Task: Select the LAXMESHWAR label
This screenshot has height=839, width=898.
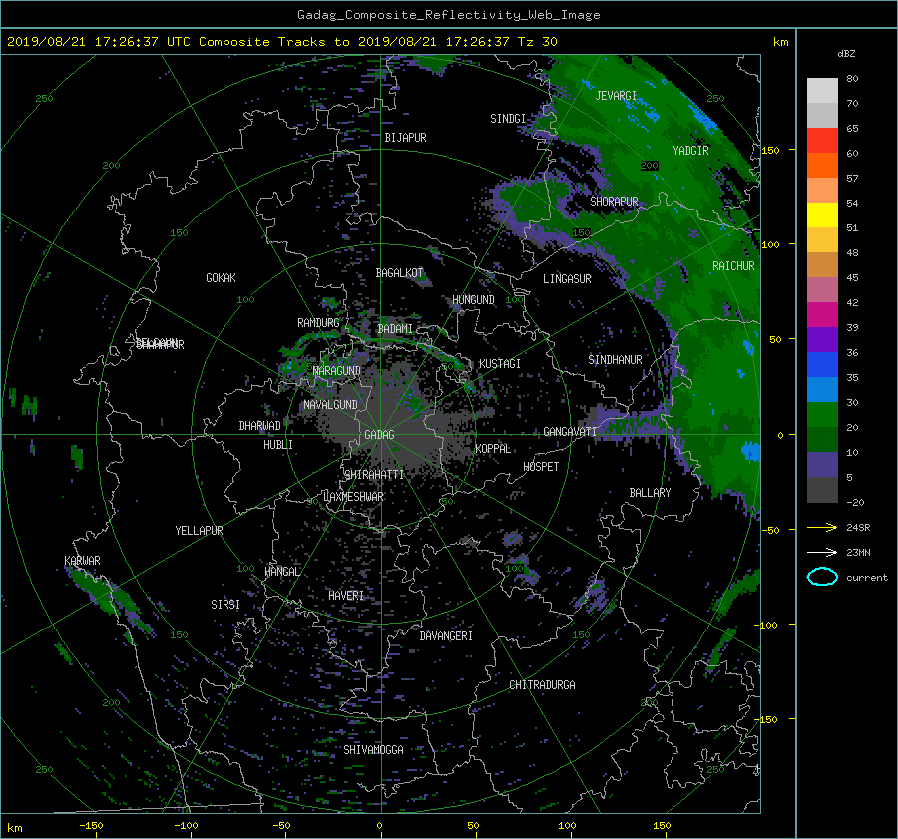Action: [x=353, y=497]
